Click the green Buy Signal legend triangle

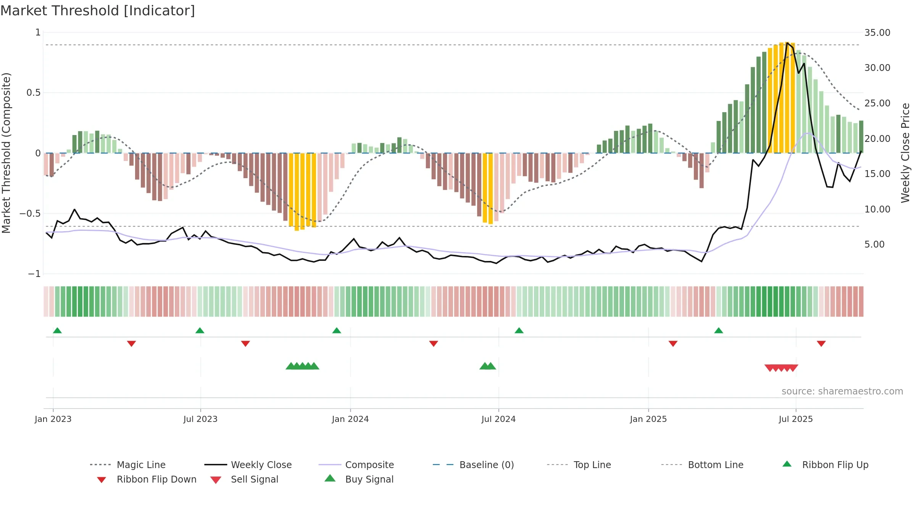(x=330, y=478)
